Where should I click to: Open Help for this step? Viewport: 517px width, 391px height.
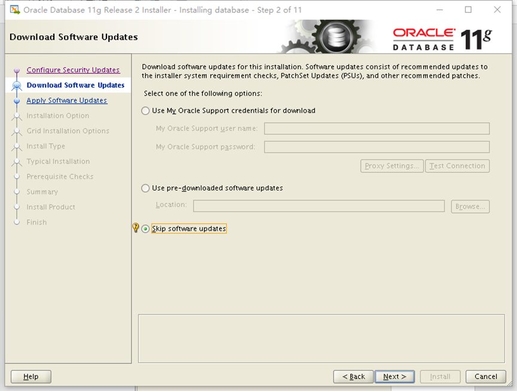click(x=31, y=377)
